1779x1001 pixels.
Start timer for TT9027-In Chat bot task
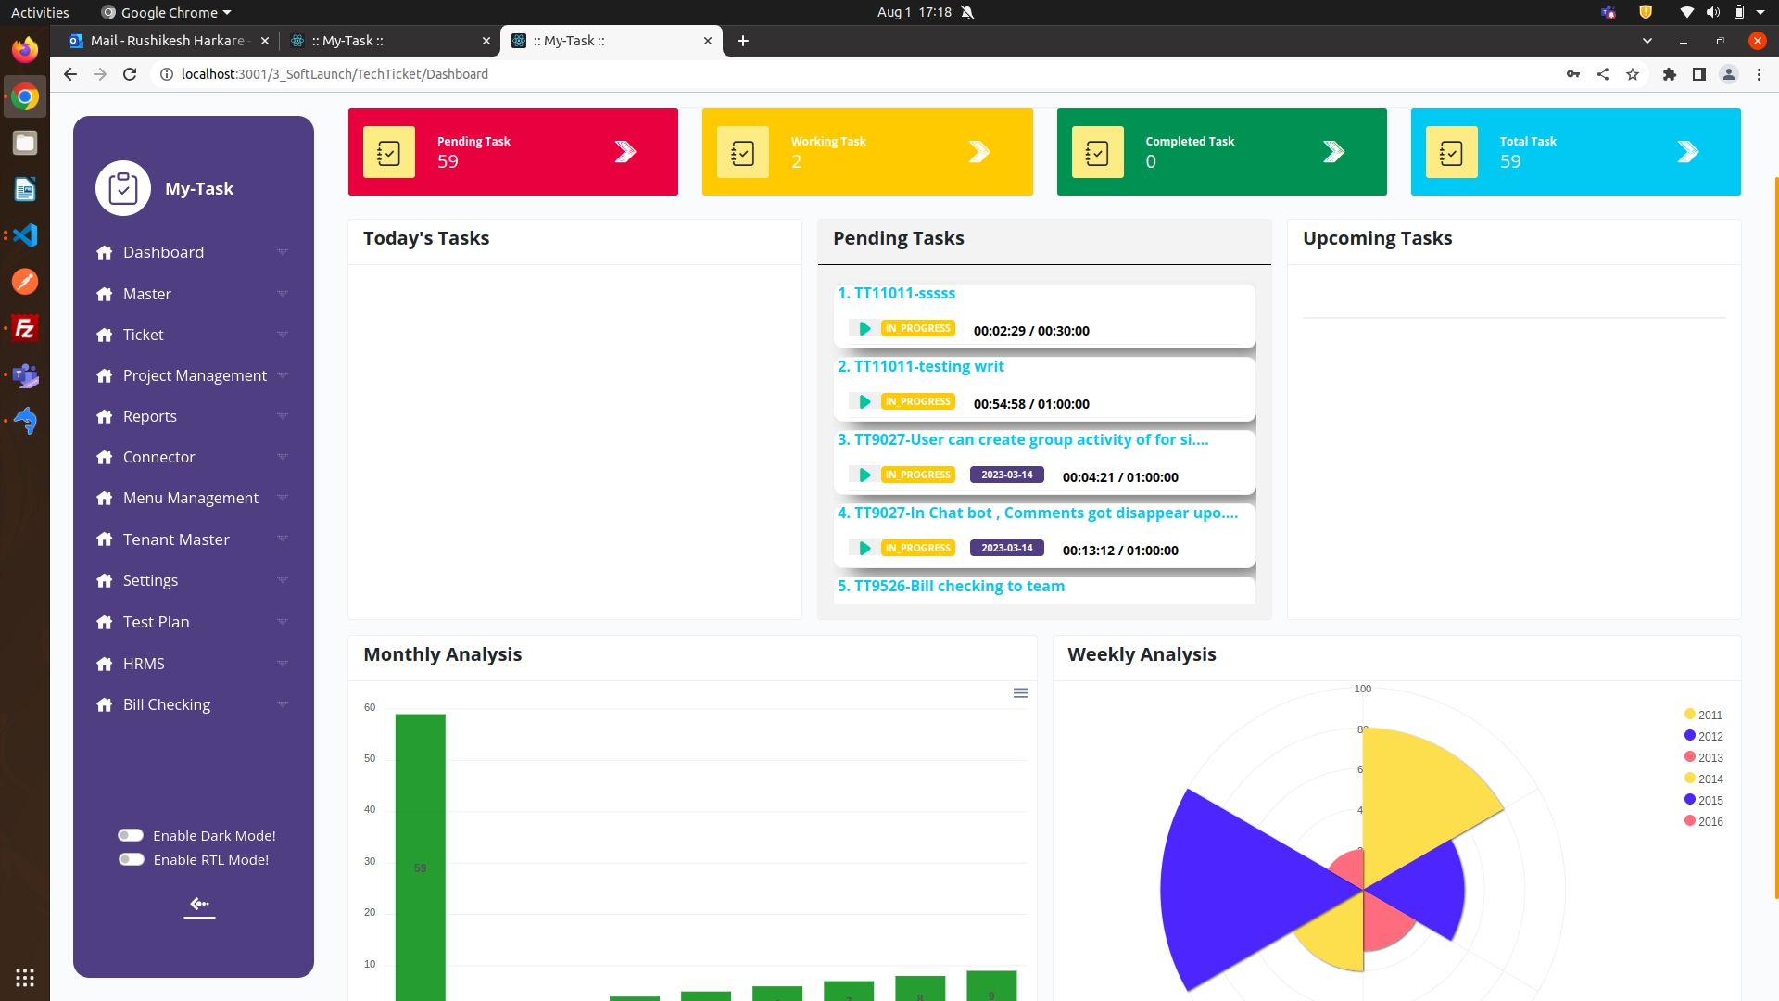point(864,549)
